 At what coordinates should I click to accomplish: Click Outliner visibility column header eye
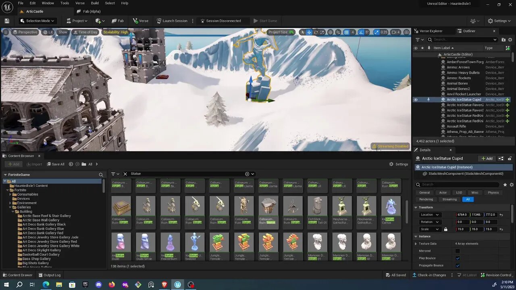[x=416, y=48]
